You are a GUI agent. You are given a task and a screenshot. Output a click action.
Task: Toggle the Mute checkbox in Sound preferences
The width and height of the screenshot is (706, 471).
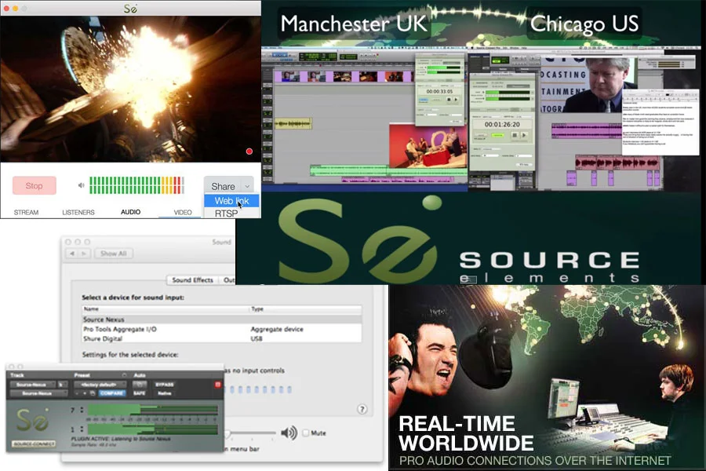306,433
